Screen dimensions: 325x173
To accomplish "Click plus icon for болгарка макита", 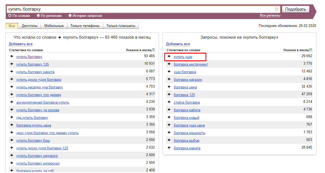I will (x=169, y=148).
